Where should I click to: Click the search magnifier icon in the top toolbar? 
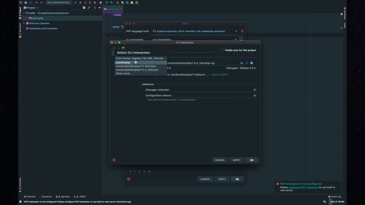click(x=112, y=2)
